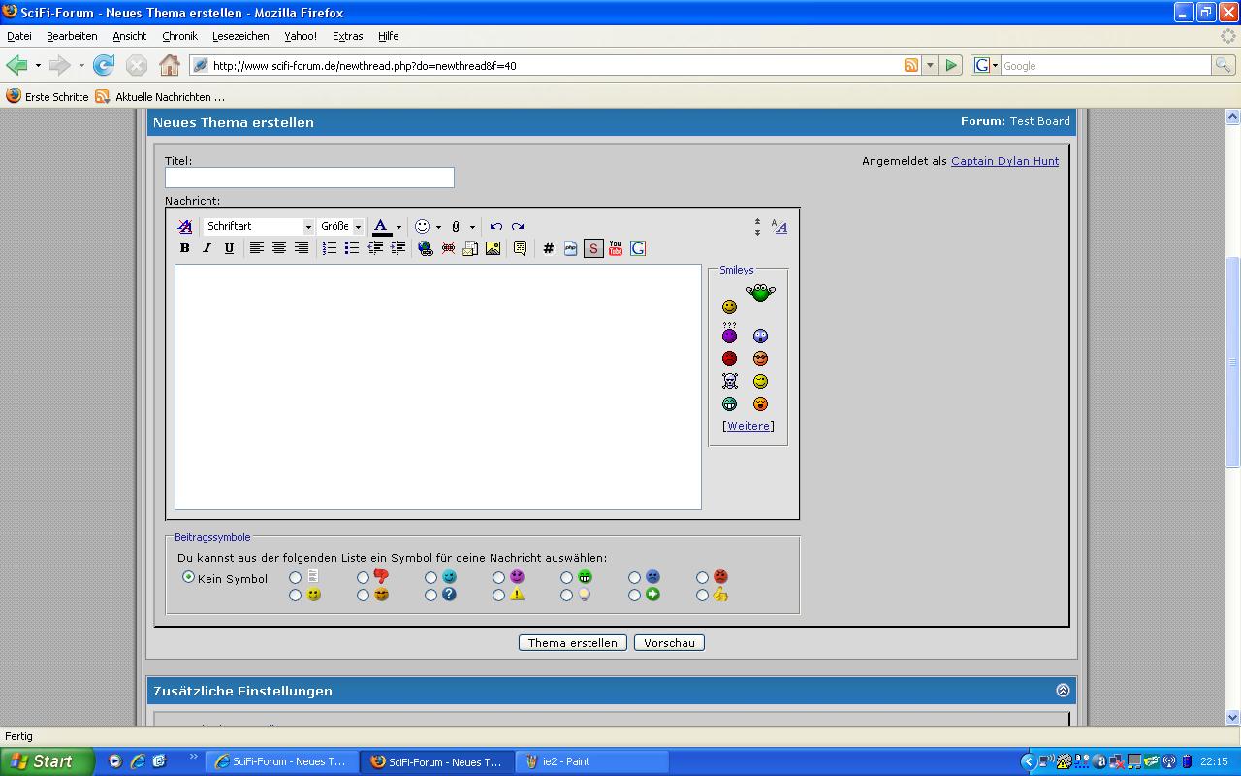This screenshot has height=776, width=1241.
Task: Toggle bold text formatting
Action: (184, 248)
